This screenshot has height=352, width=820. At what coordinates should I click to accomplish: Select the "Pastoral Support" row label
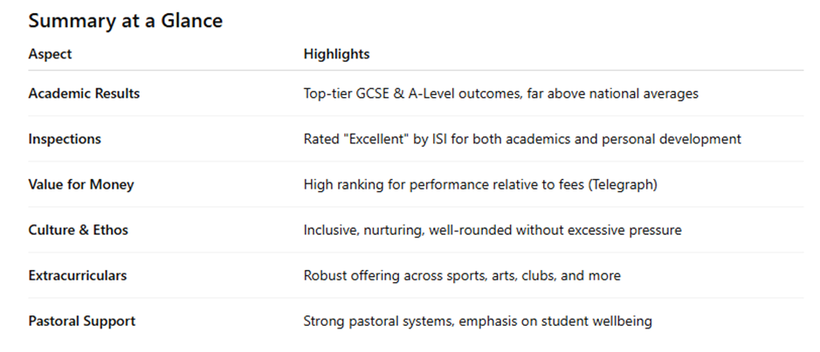point(81,321)
